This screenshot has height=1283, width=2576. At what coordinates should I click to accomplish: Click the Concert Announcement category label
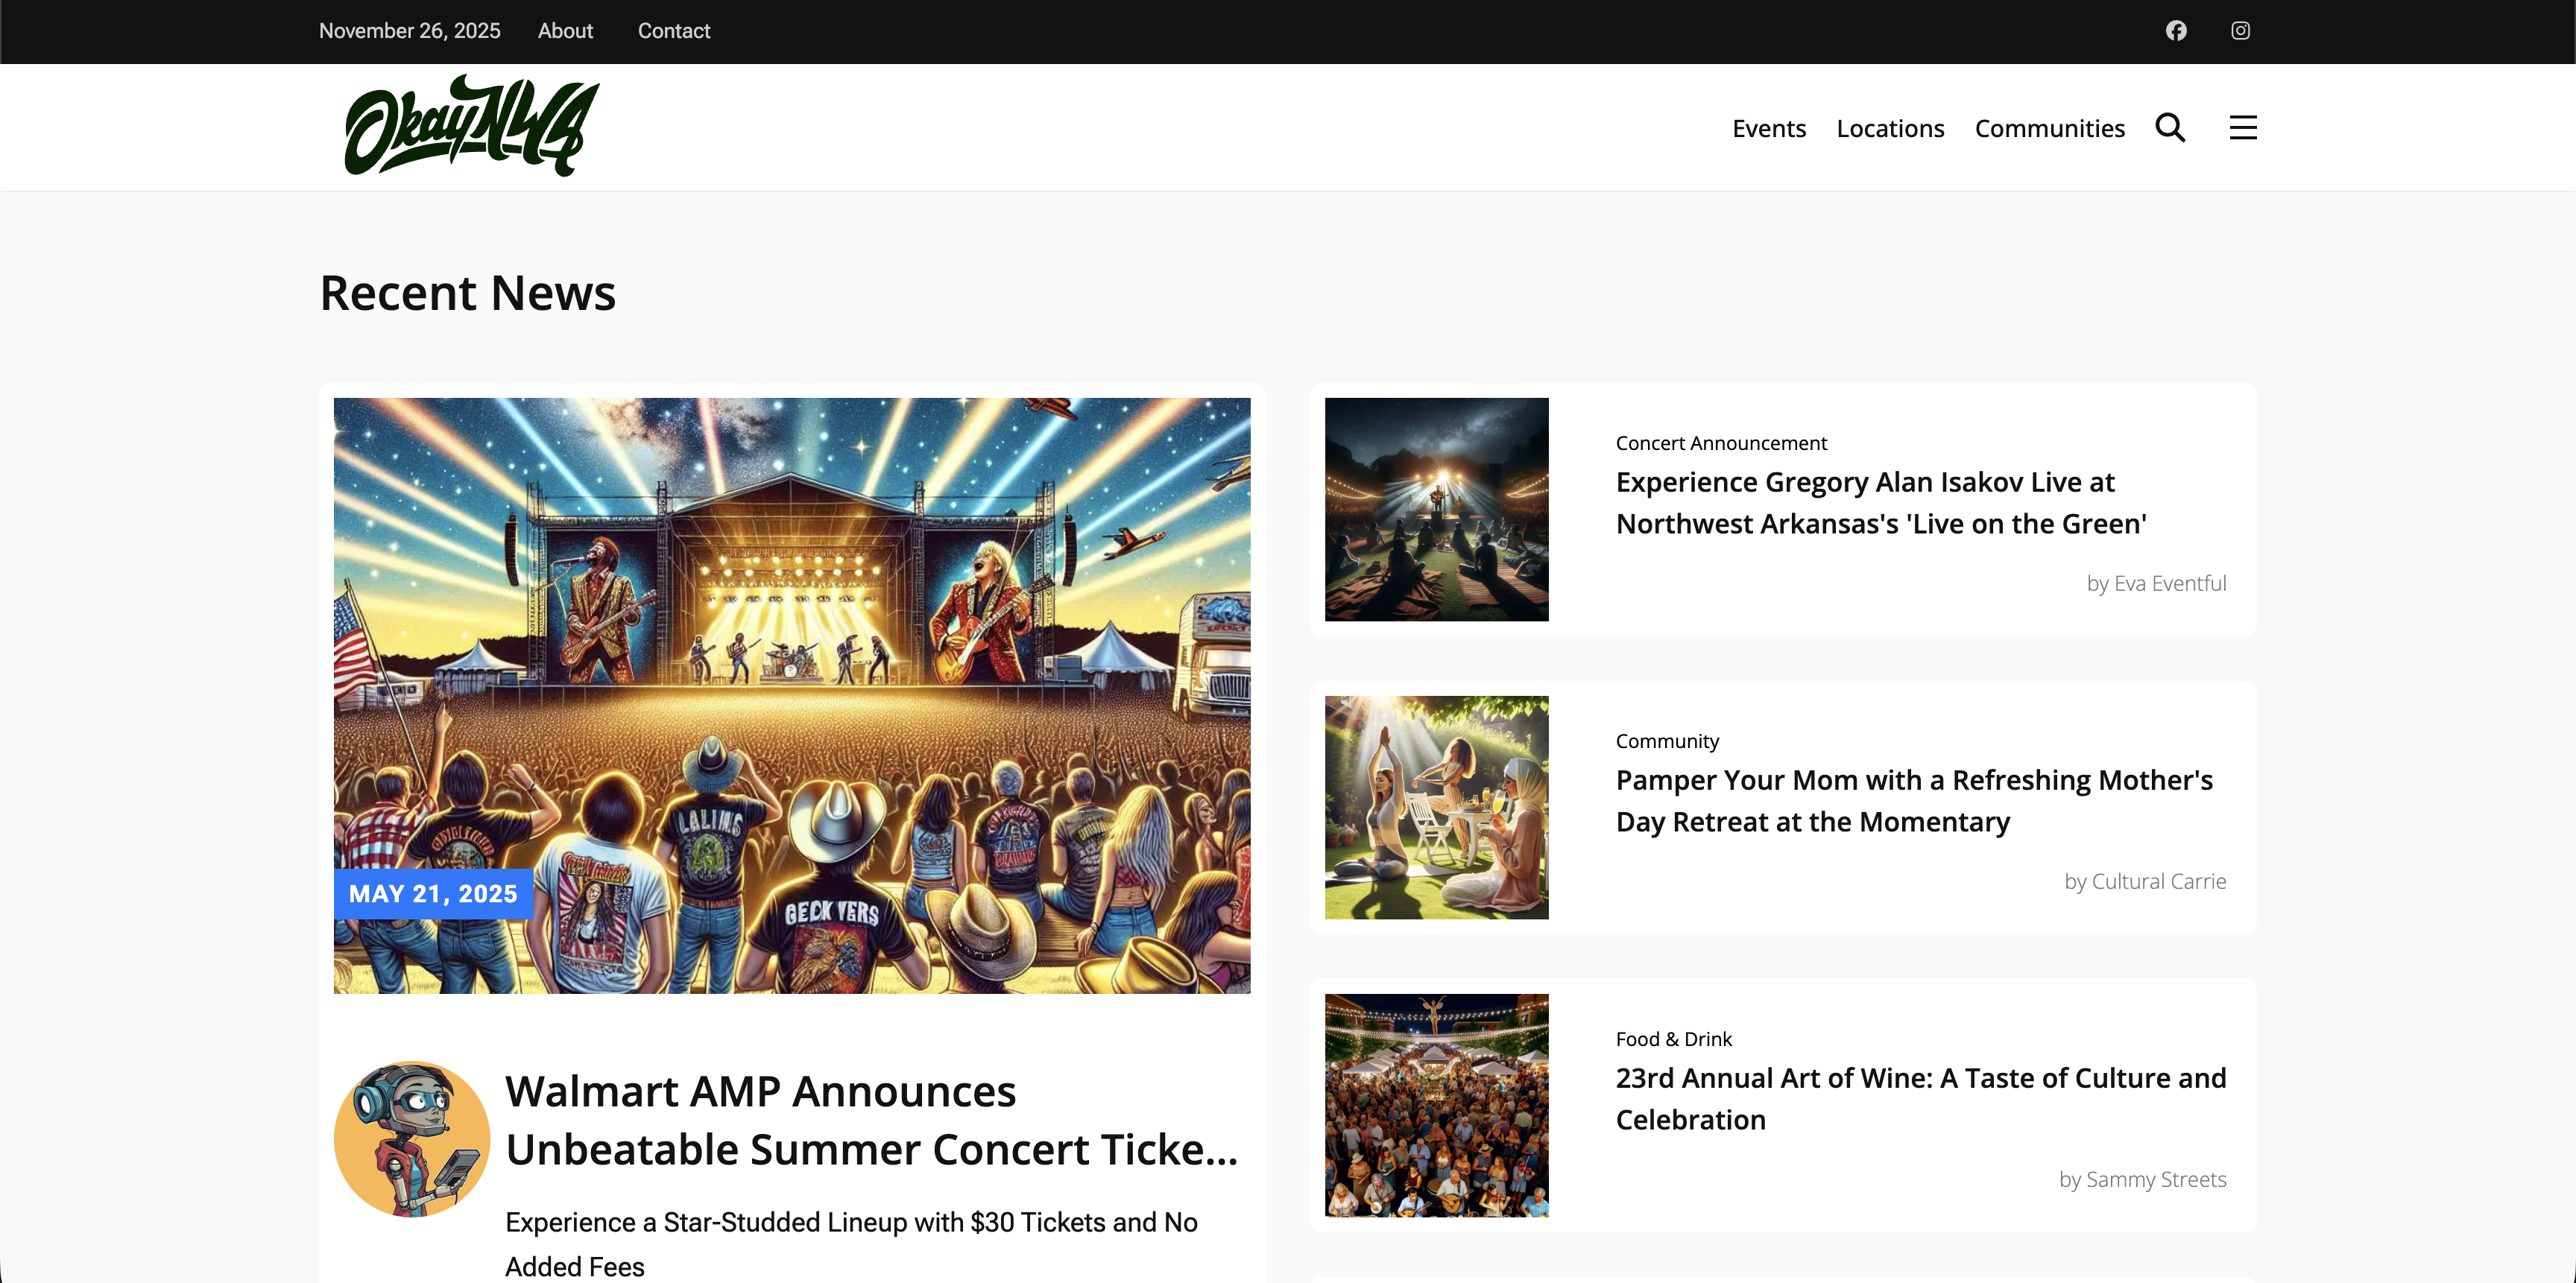point(1720,442)
